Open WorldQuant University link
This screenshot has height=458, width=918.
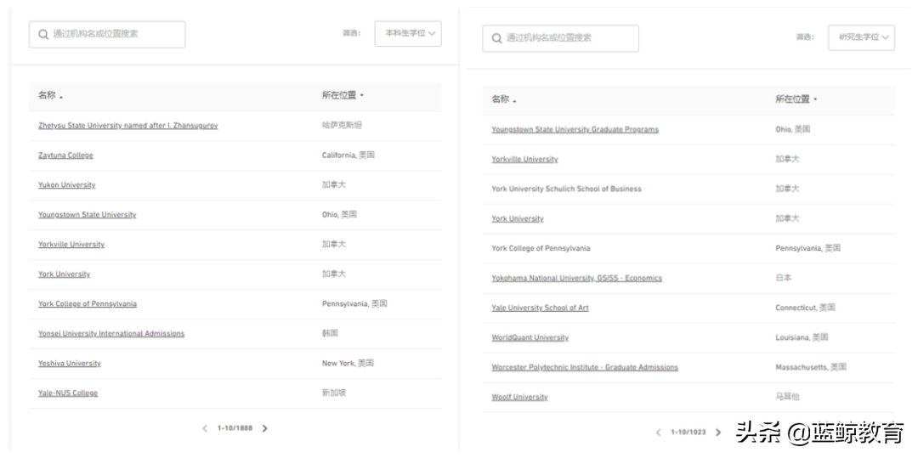(x=530, y=338)
